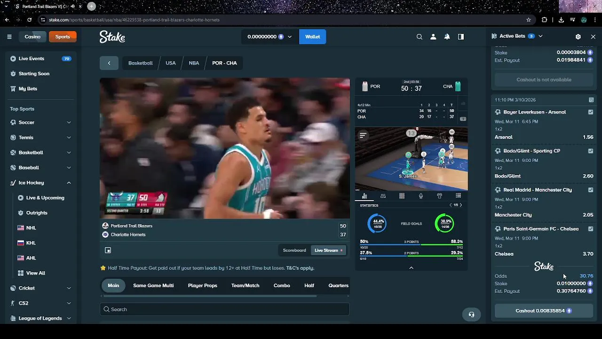Viewport: 602px width, 339px height.
Task: Open the notifications bell
Action: (447, 37)
